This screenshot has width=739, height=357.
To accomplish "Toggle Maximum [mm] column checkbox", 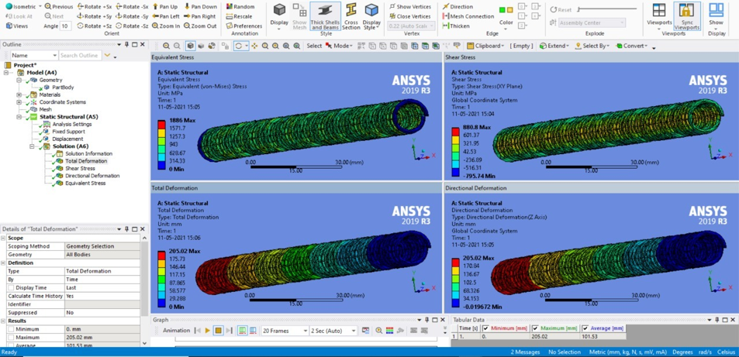I will tap(535, 328).
